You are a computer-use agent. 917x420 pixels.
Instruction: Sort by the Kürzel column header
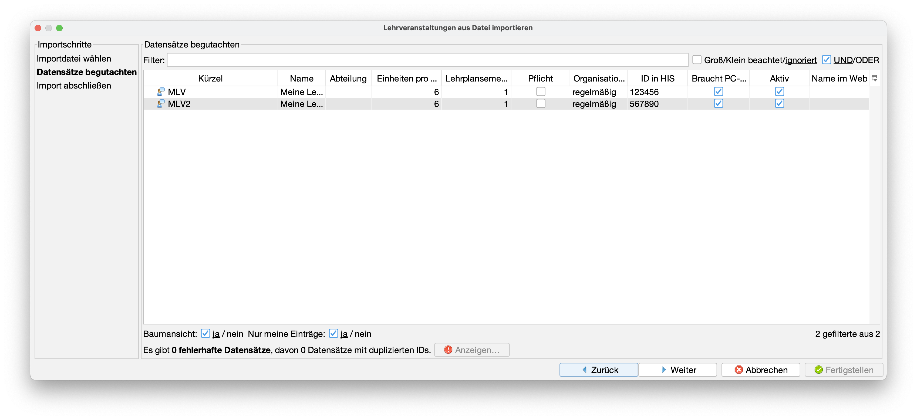tap(210, 78)
